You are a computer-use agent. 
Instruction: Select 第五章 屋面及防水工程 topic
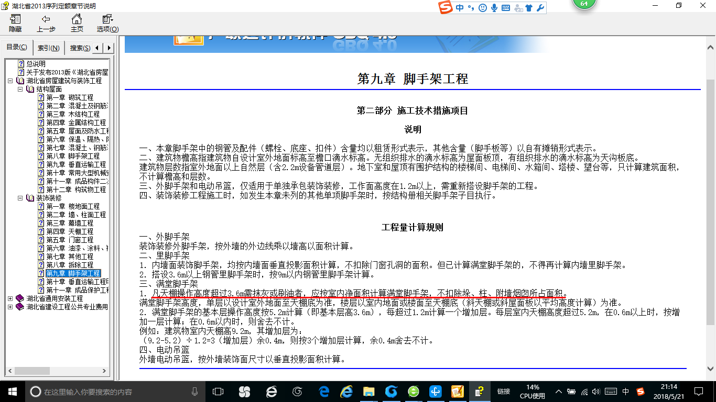[x=77, y=131]
